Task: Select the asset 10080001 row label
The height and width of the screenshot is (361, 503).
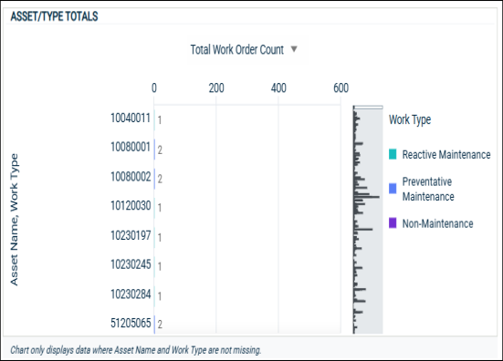Action: [131, 148]
